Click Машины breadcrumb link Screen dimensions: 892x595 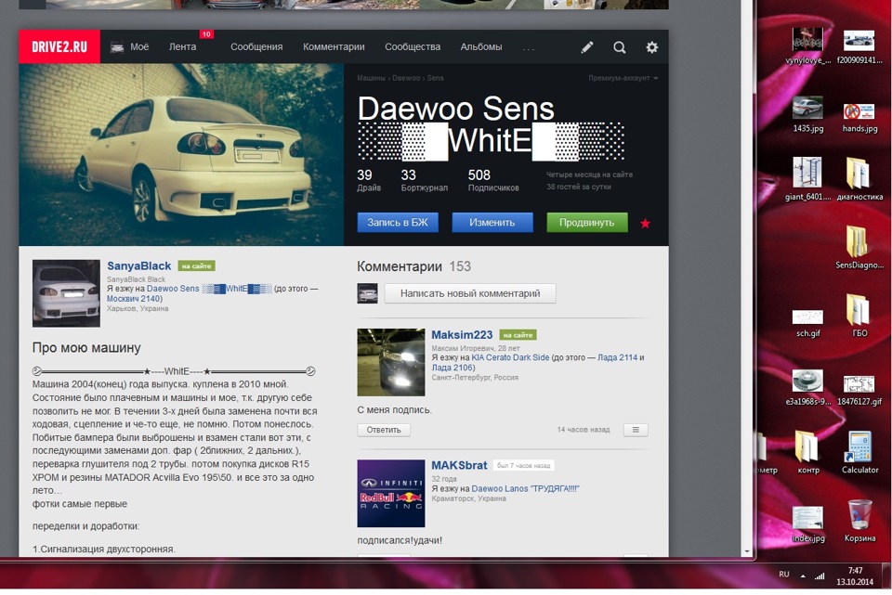(x=372, y=78)
